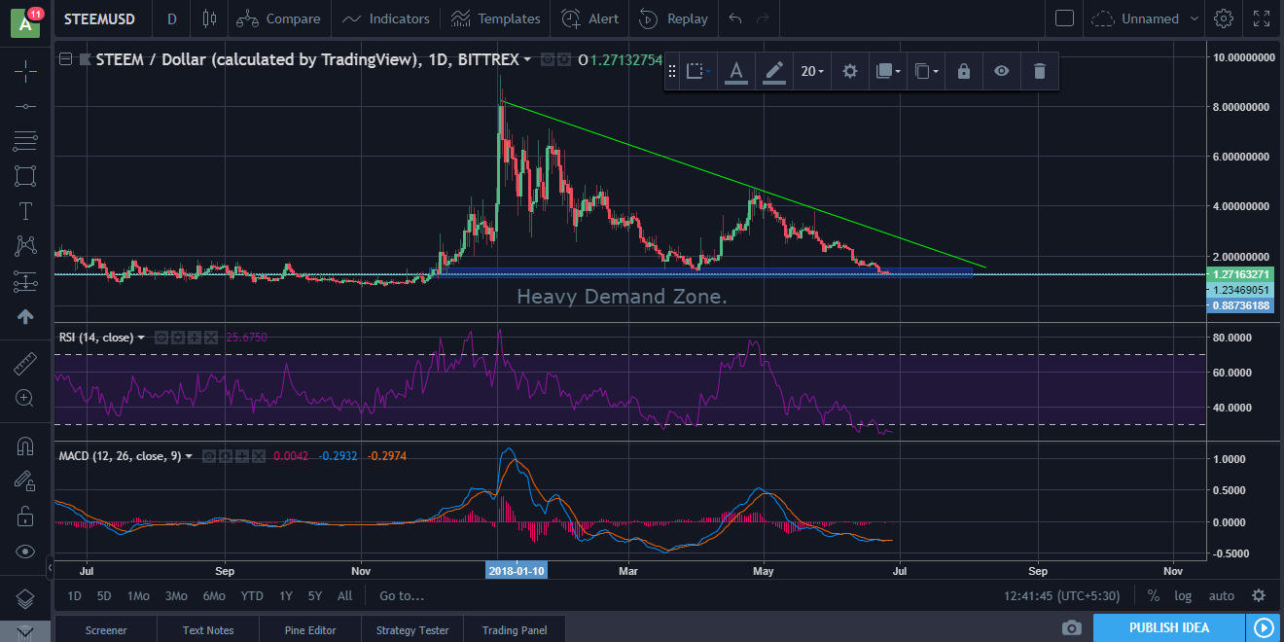The image size is (1284, 642).
Task: Select the trend line drawing tool
Action: [25, 106]
